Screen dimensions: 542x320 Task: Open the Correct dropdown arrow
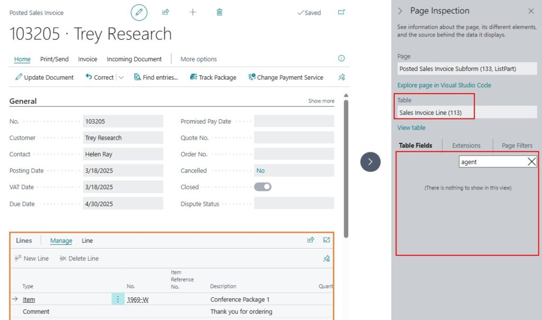(x=121, y=77)
